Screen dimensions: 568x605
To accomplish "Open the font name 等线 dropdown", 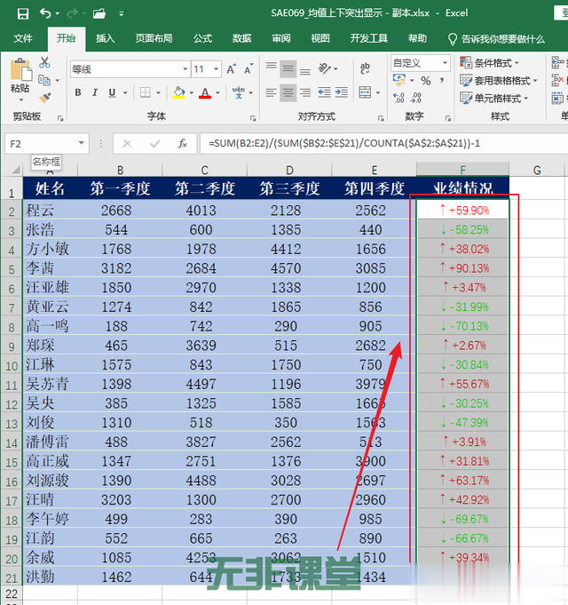I will coord(185,69).
